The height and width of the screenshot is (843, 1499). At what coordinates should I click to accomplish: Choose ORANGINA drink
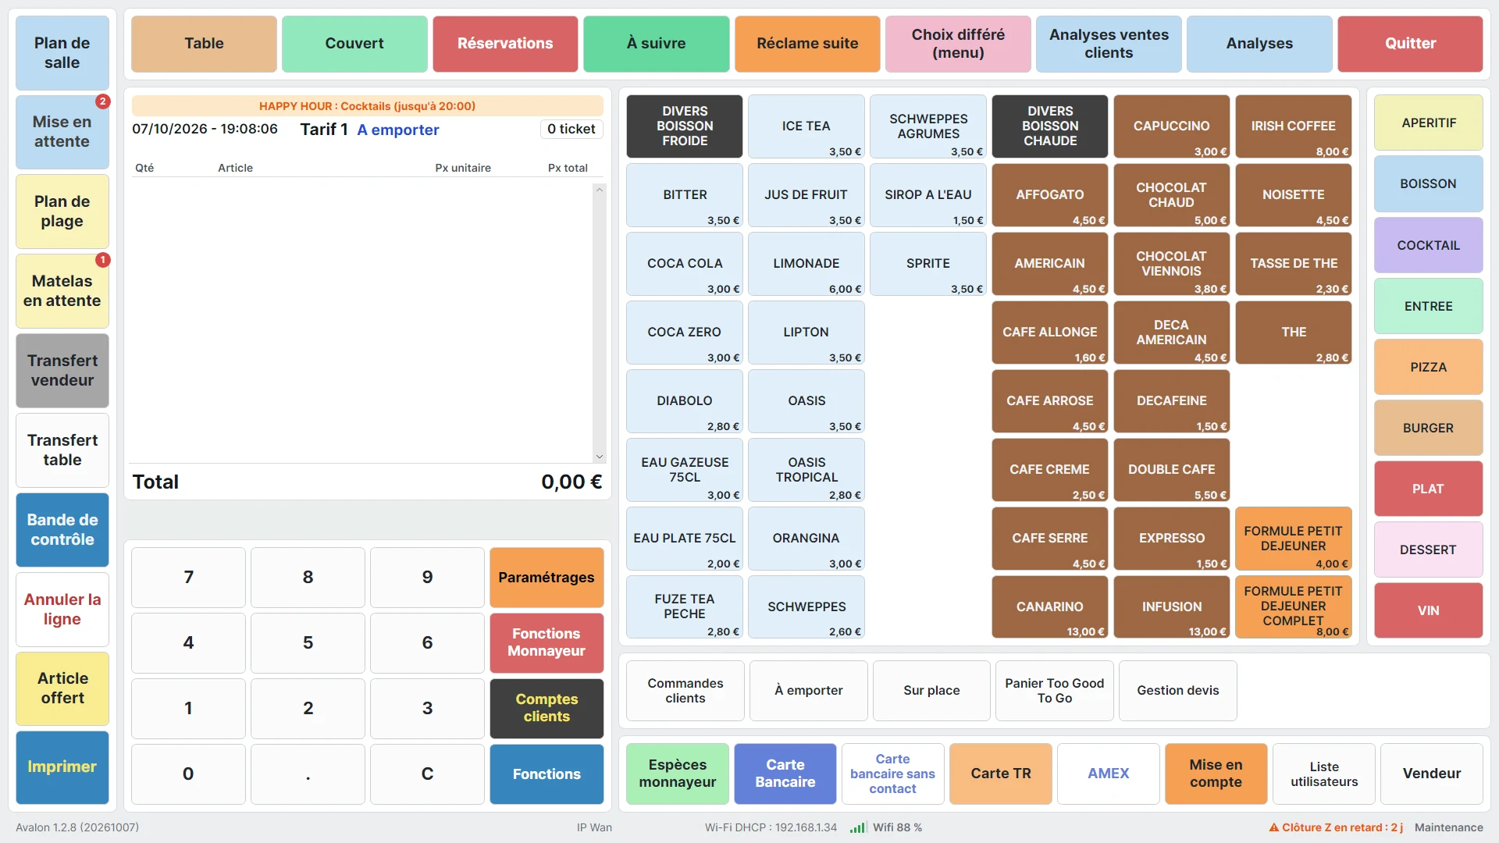coord(806,539)
